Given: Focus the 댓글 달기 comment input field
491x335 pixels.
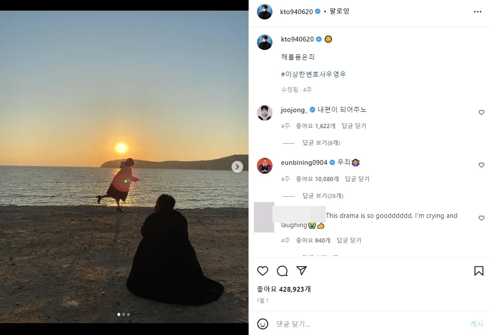Looking at the screenshot, I should (370, 324).
